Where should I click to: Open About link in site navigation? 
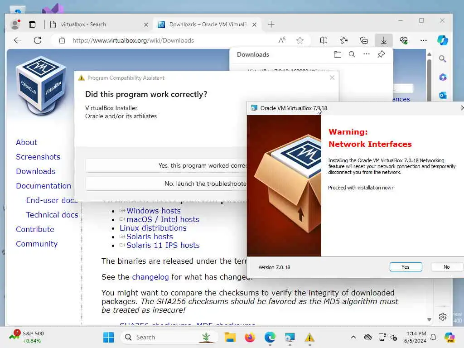coord(27,142)
